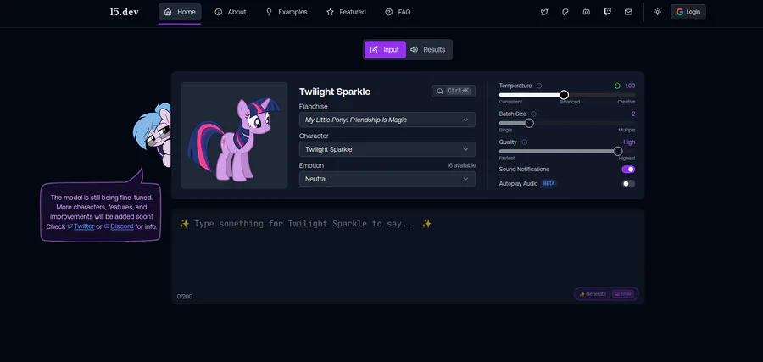Open character search with Ctrl+K button
The image size is (763, 362).
453,91
